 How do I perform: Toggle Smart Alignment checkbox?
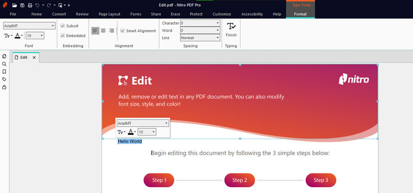(122, 31)
